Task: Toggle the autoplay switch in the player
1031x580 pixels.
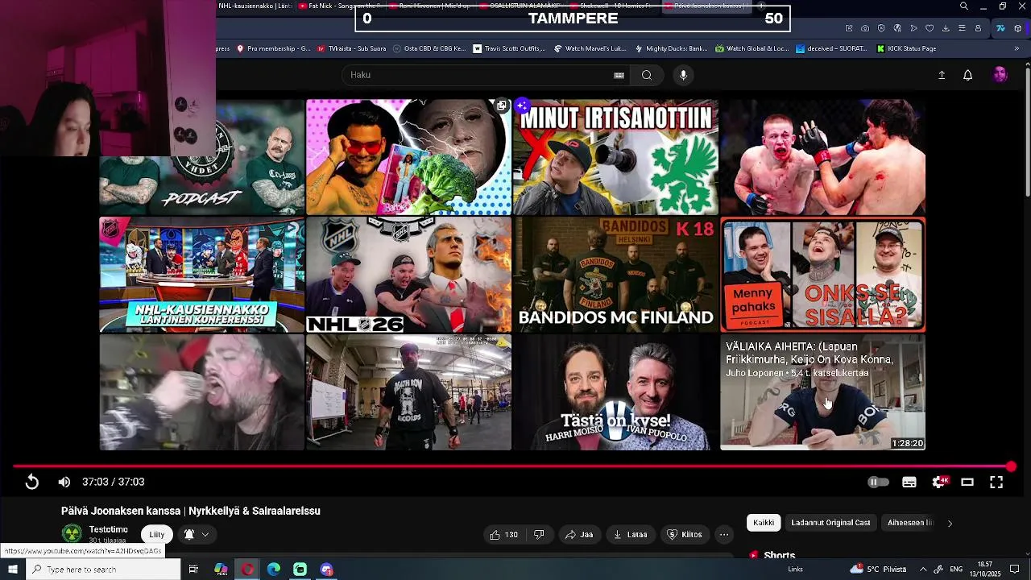Action: click(x=878, y=482)
